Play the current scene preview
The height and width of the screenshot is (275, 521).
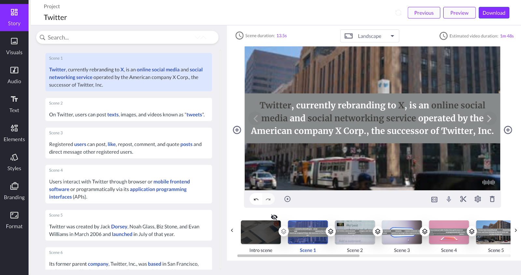point(287,199)
